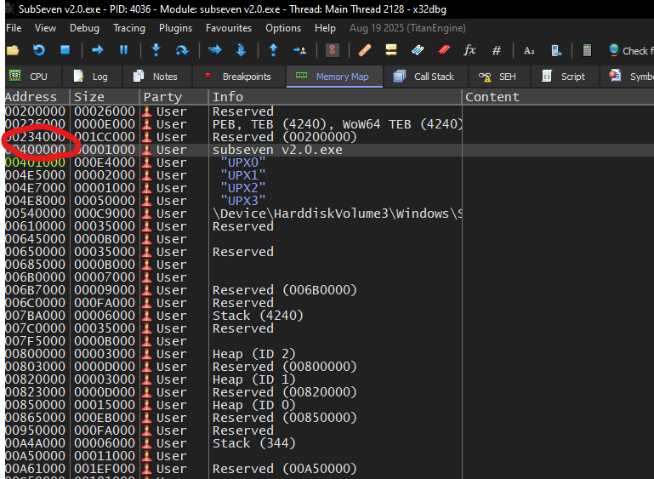The height and width of the screenshot is (479, 654).
Task: Restart the debugged program
Action: coord(39,50)
